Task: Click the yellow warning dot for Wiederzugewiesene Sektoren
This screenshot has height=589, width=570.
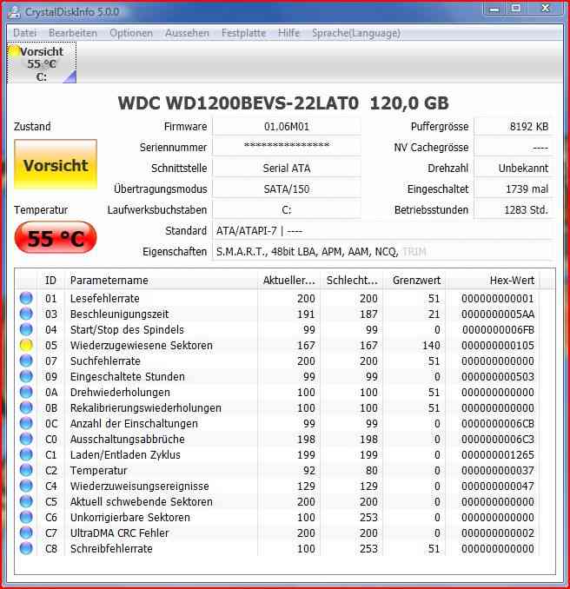Action: coord(26,345)
